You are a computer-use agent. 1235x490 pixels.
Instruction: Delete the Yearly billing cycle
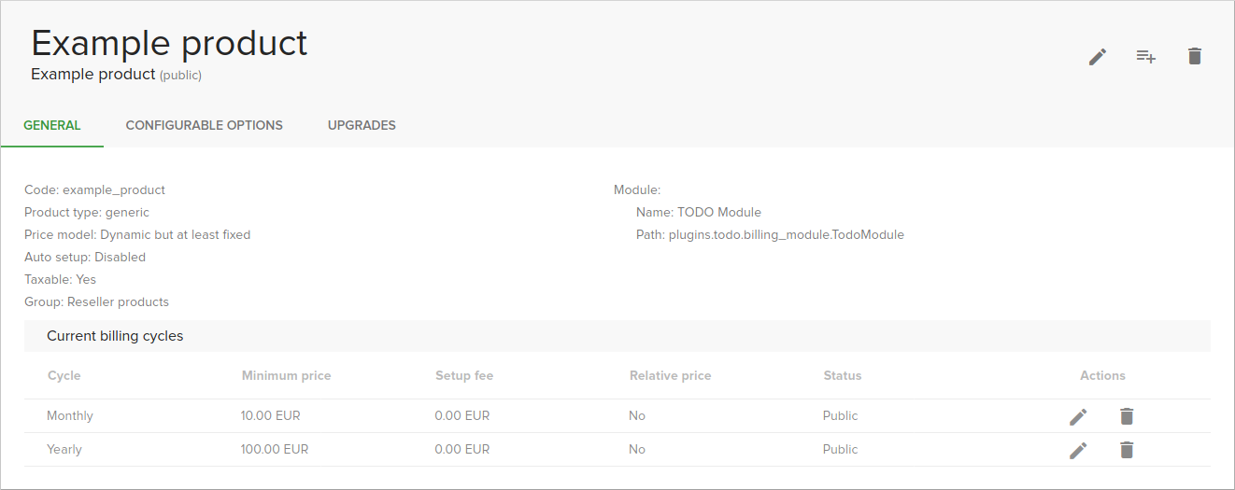tap(1127, 450)
